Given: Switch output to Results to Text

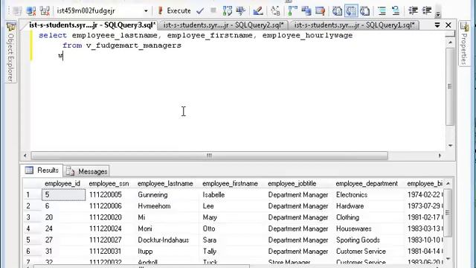Looking at the screenshot, I should (x=337, y=11).
